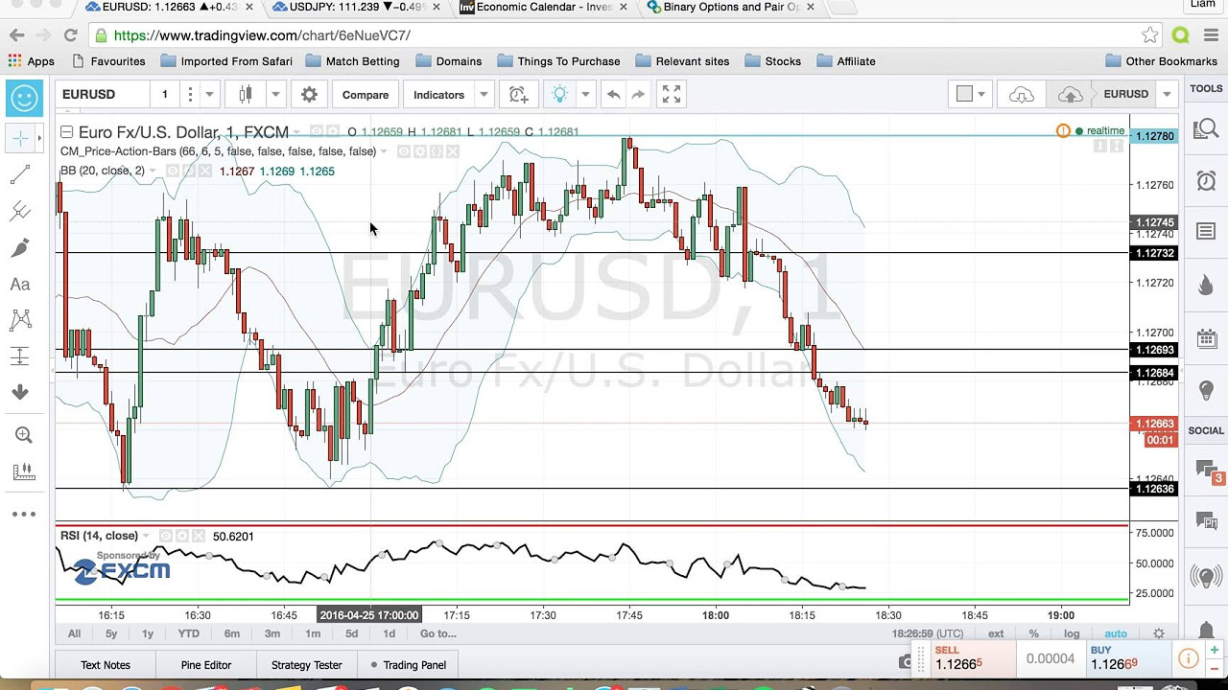1228x690 pixels.
Task: Undo the last chart action
Action: (613, 95)
